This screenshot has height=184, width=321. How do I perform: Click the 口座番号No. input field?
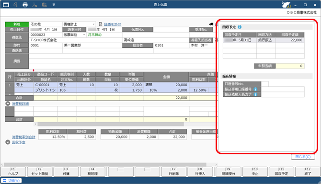pos(264,84)
